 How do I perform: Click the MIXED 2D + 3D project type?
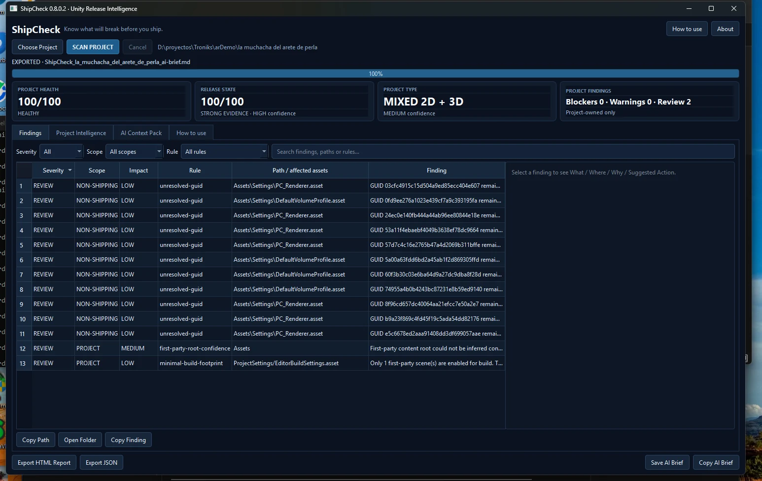[423, 102]
